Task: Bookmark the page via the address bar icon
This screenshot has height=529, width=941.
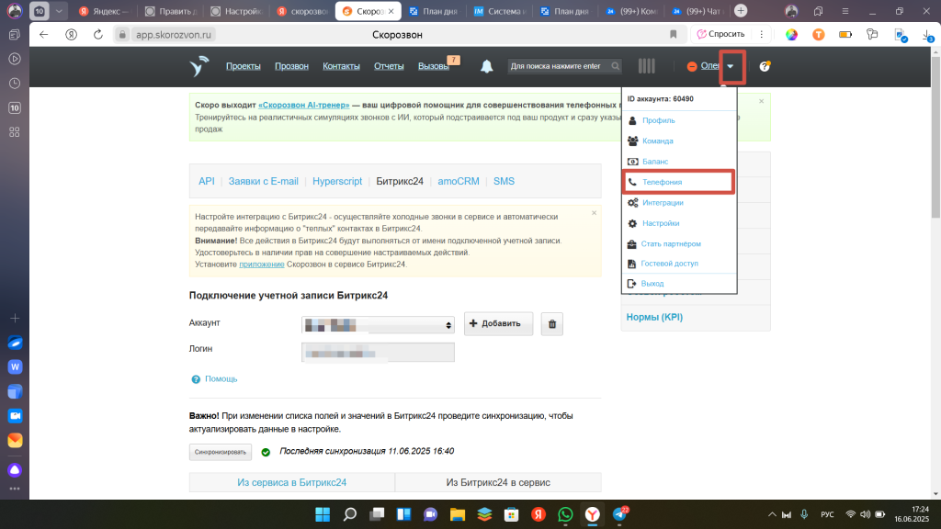Action: coord(674,35)
